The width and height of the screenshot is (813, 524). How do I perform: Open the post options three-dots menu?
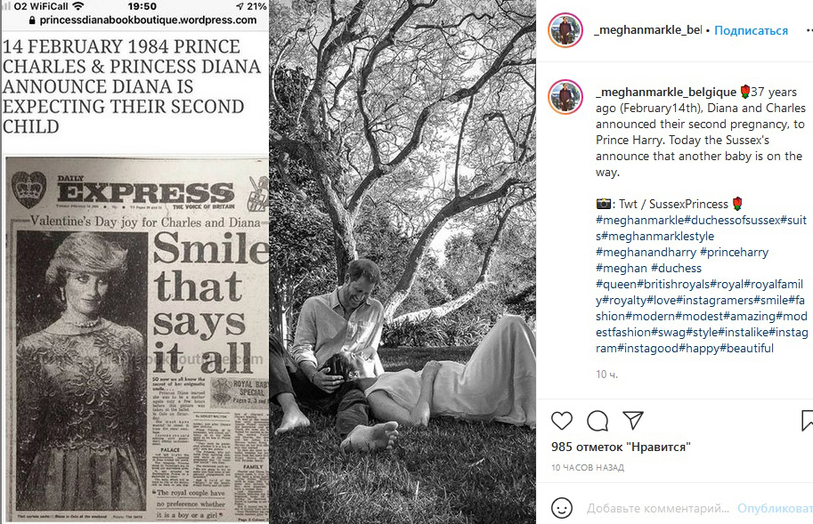(809, 30)
